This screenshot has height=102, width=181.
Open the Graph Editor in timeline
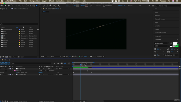coord(69,63)
